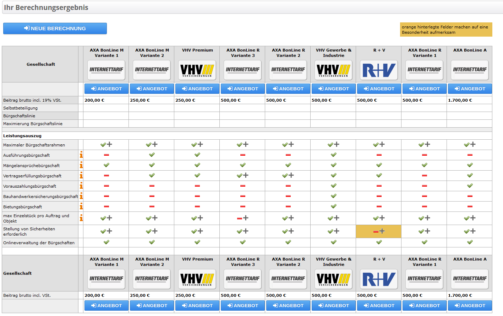Click minus icon for Bietungsbürgschaft under AXA BonLine M Variante 2

(x=152, y=207)
